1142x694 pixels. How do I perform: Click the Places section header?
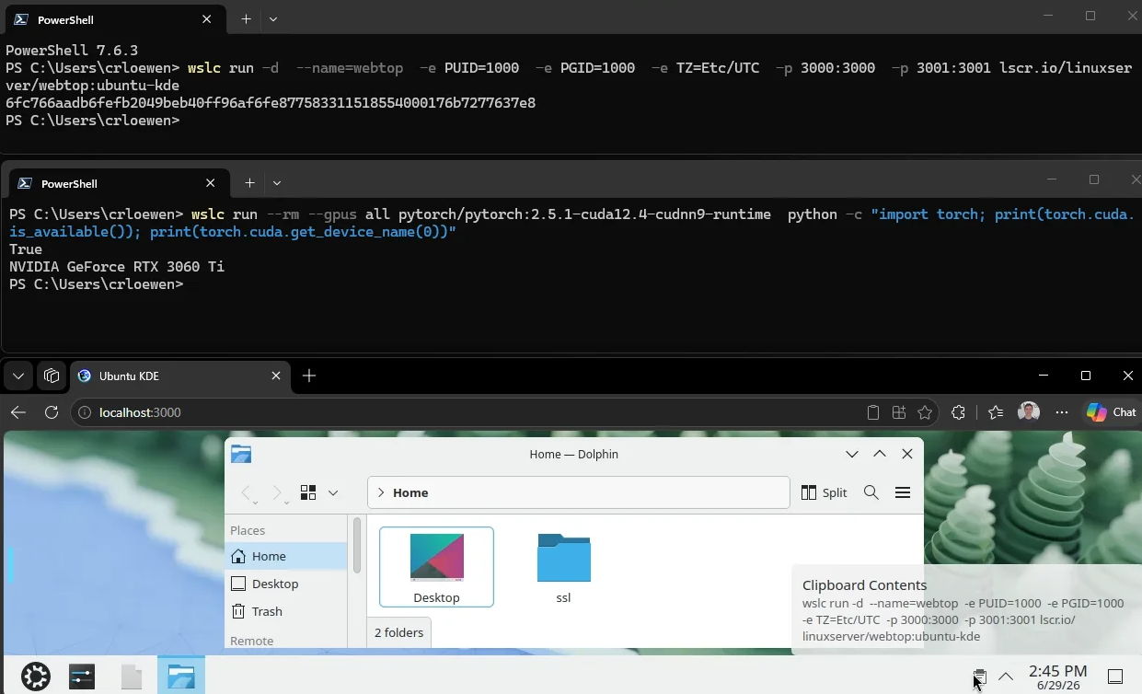(248, 530)
